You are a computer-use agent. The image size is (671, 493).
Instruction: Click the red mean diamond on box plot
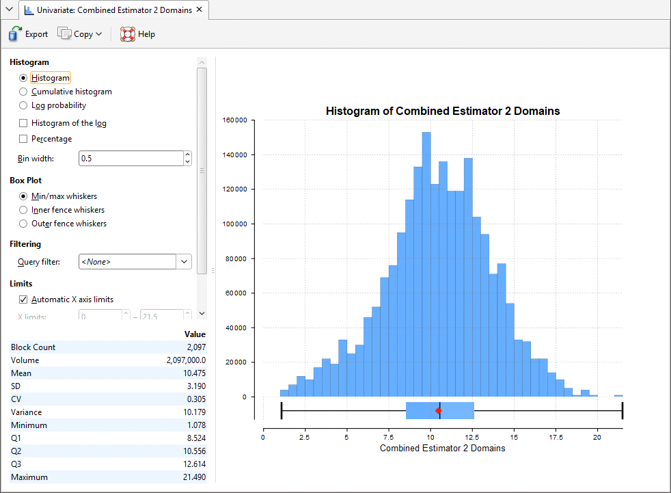439,410
